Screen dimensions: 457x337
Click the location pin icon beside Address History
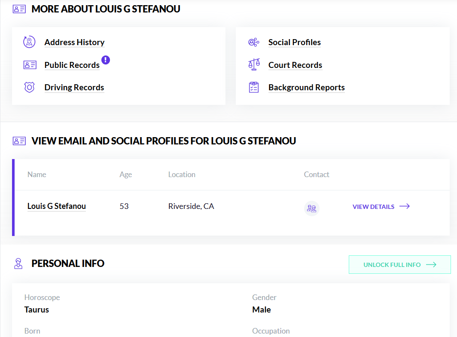29,42
